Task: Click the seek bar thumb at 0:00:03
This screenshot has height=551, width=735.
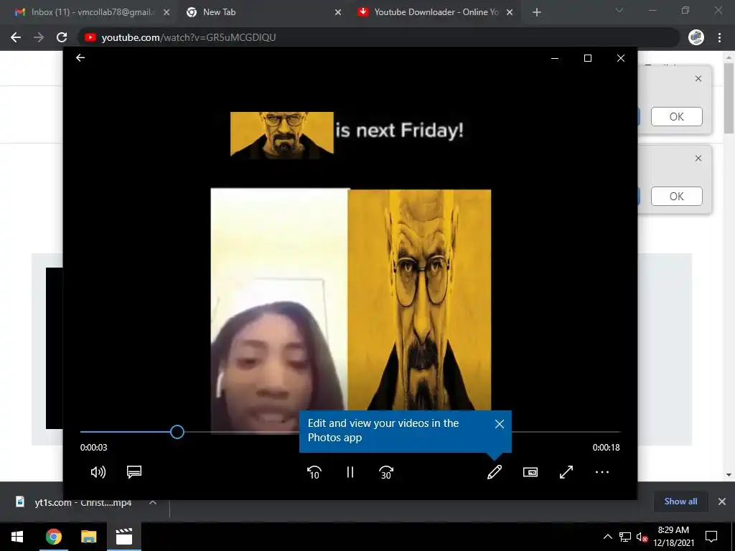Action: tap(177, 432)
